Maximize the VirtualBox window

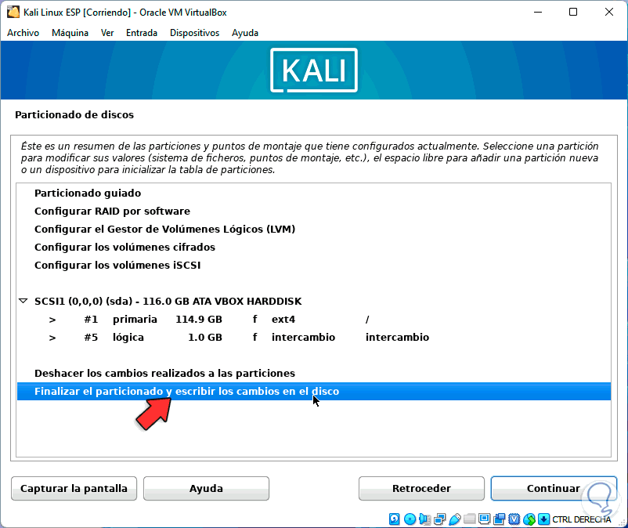click(x=573, y=12)
